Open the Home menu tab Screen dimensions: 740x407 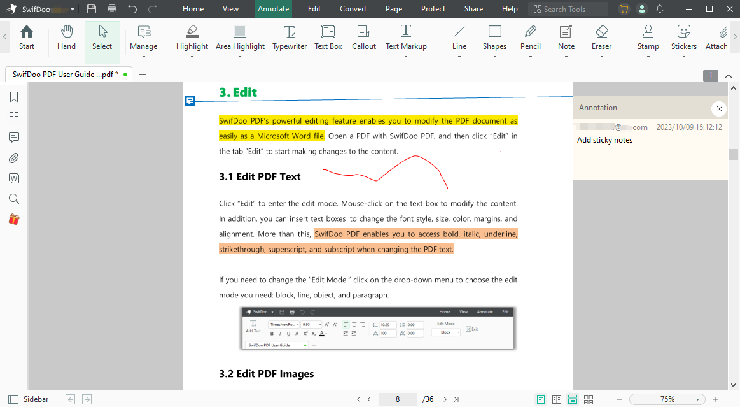193,9
